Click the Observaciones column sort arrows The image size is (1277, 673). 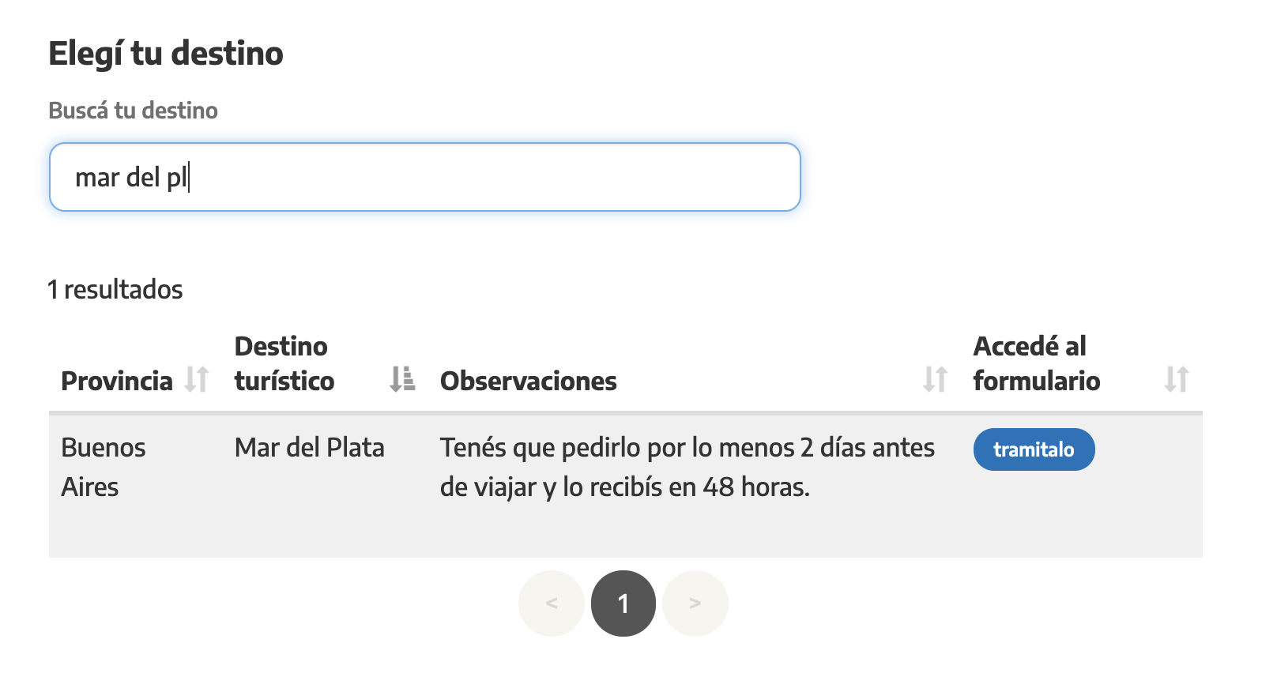(935, 380)
